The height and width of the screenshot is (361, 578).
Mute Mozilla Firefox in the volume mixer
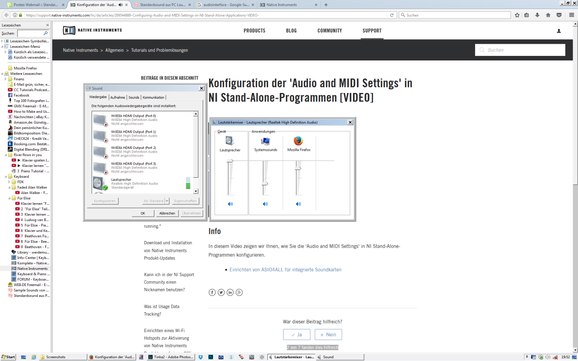tap(298, 204)
